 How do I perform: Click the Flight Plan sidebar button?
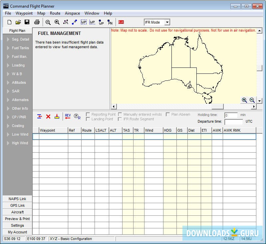pyautogui.click(x=17, y=31)
